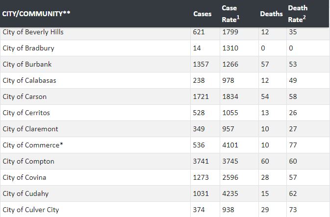
Task: Select the City of Bradbury row
Action: 28,48
